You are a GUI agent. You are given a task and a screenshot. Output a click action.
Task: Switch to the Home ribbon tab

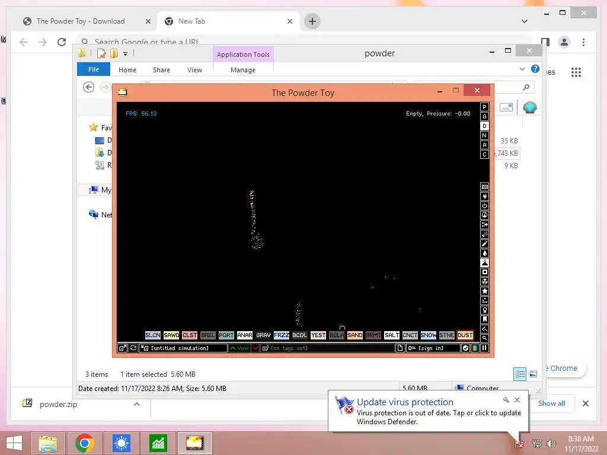[x=127, y=70]
